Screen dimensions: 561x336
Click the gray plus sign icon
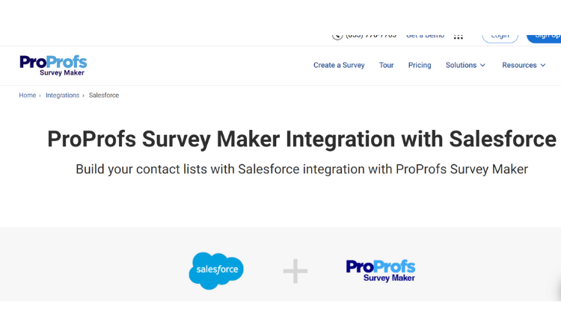pos(295,271)
